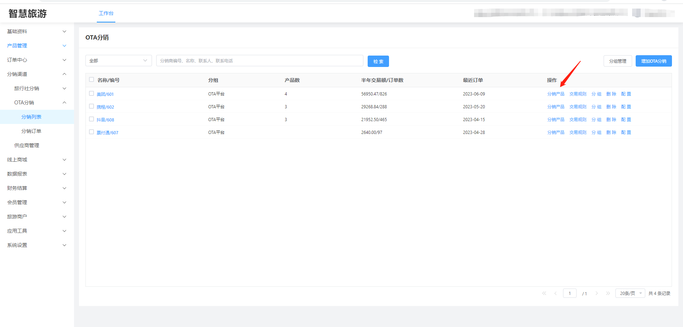The image size is (683, 327).
Task: Check the 美团/601 row checkbox
Action: [91, 94]
